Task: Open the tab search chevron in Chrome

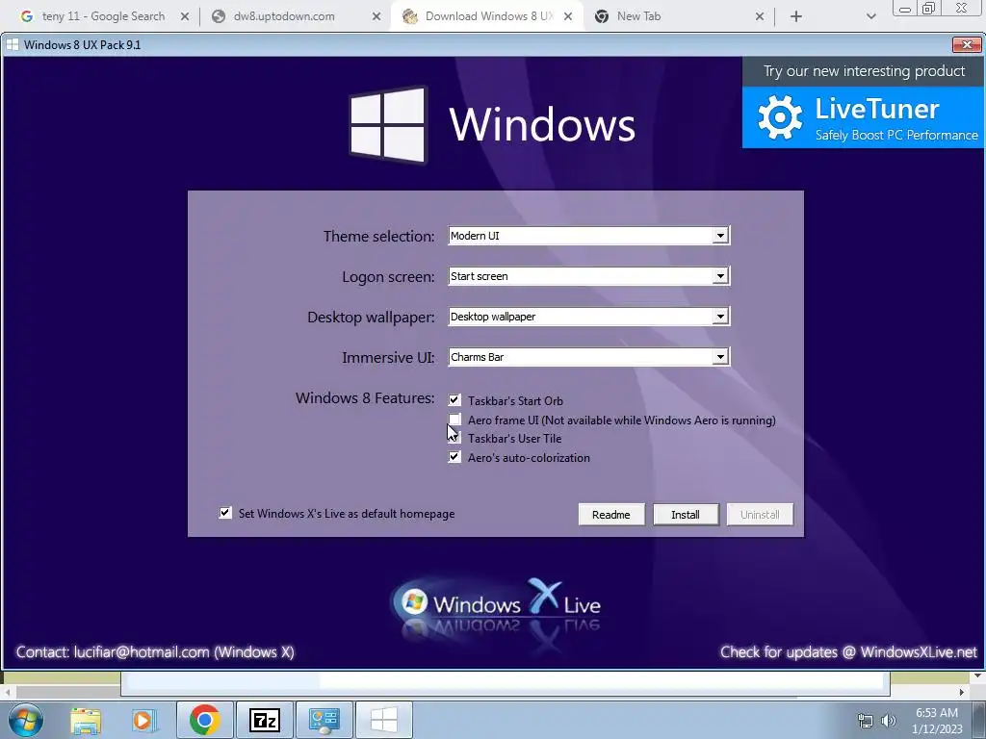Action: (870, 16)
